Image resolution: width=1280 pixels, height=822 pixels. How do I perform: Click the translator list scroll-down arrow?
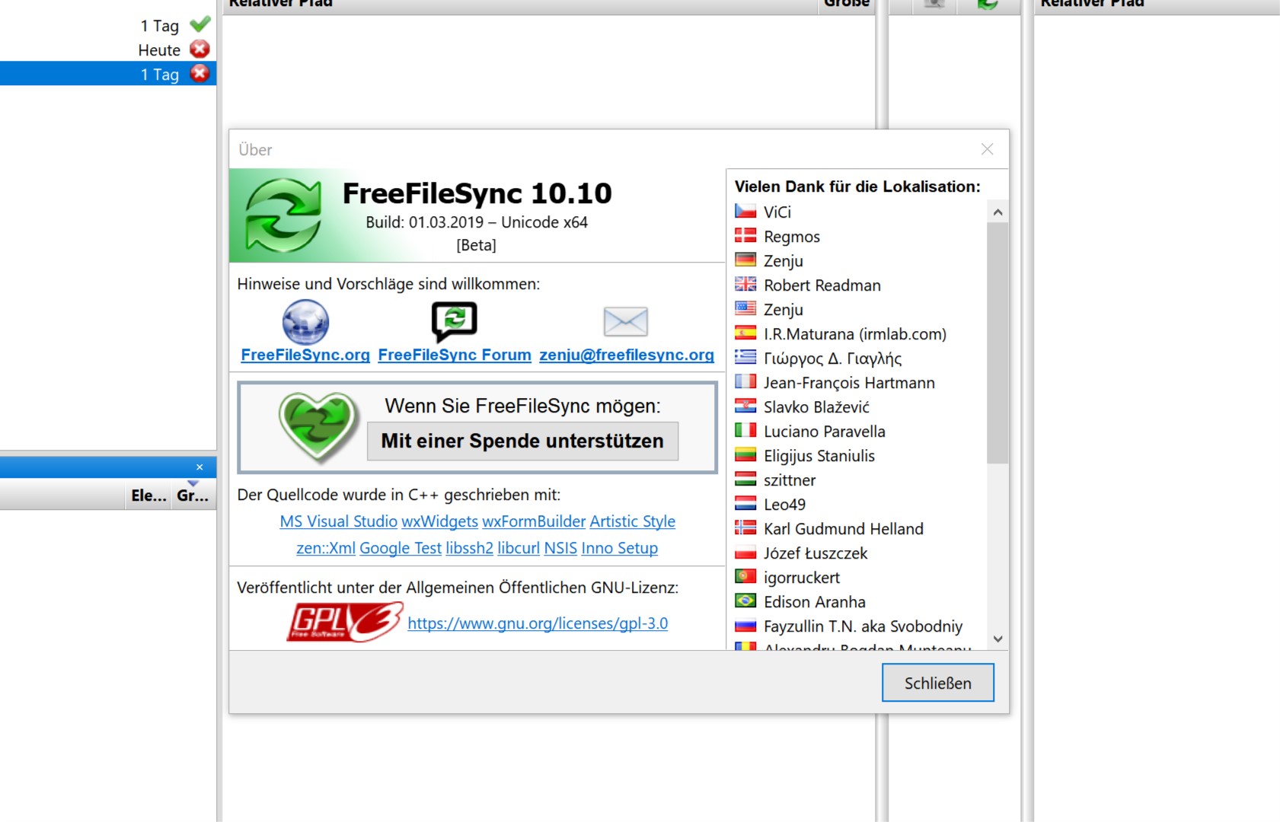click(x=998, y=639)
